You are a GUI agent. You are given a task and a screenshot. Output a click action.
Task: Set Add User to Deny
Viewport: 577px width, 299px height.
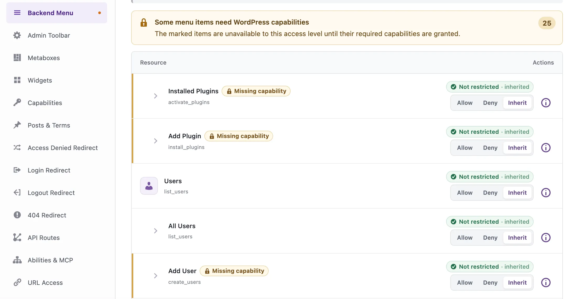[490, 283]
